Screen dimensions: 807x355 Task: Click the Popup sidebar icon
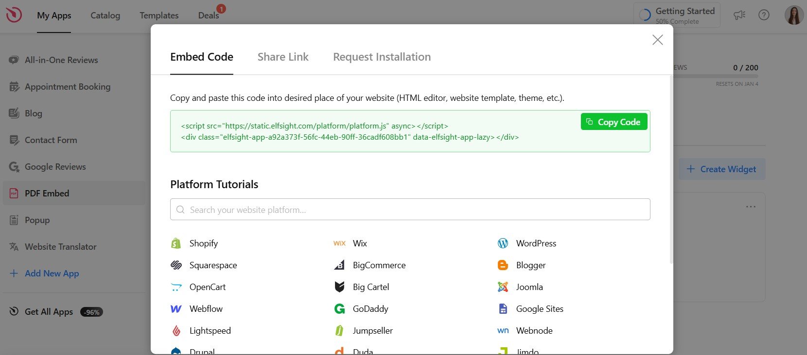pyautogui.click(x=14, y=220)
